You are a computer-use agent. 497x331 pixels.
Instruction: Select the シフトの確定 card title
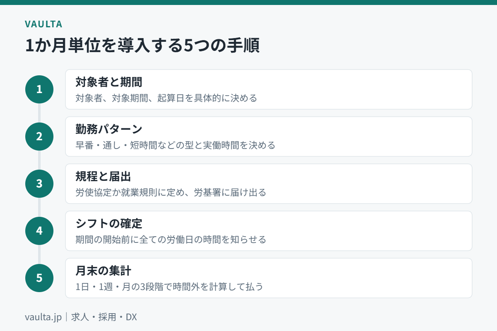pos(109,223)
